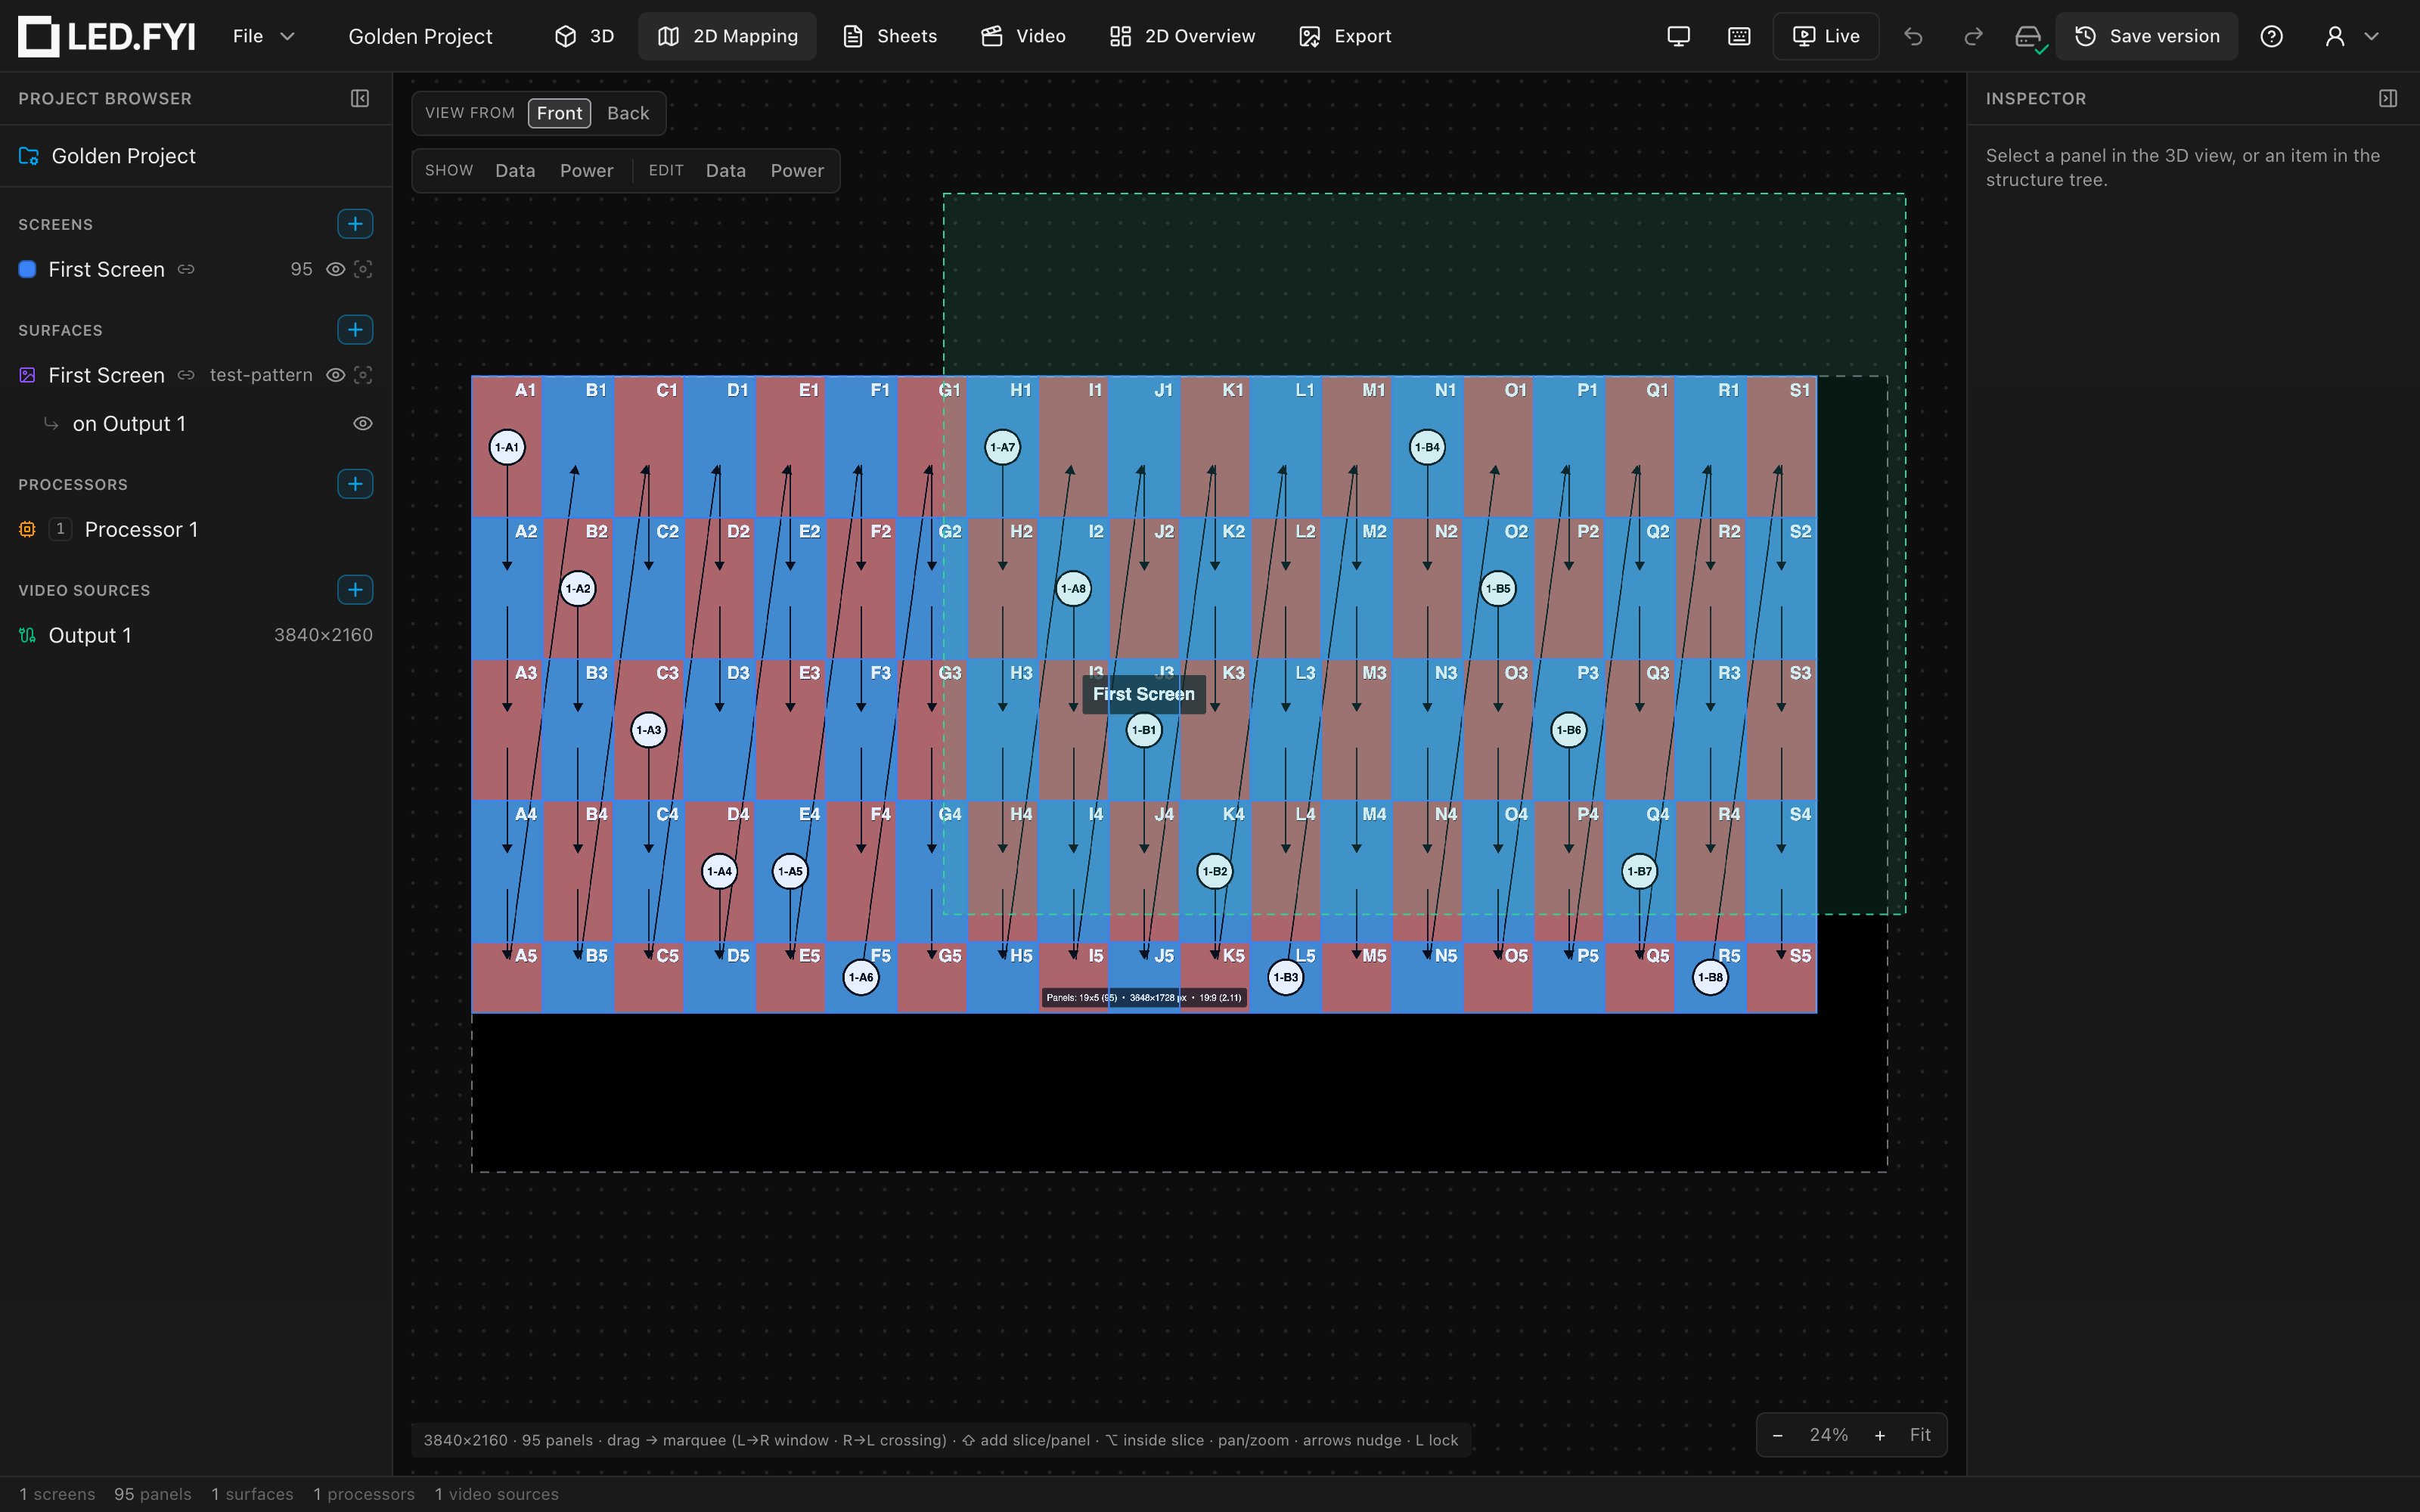Click the monitor display icon
Viewport: 2420px width, 1512px height.
pyautogui.click(x=1679, y=36)
